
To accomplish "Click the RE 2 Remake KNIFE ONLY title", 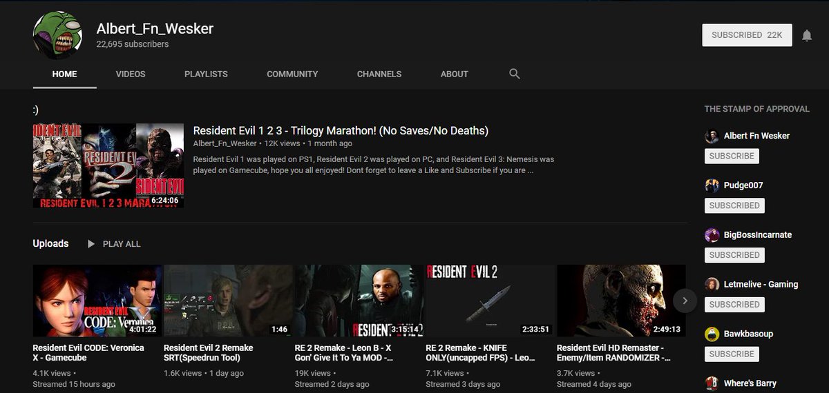I will click(x=479, y=353).
